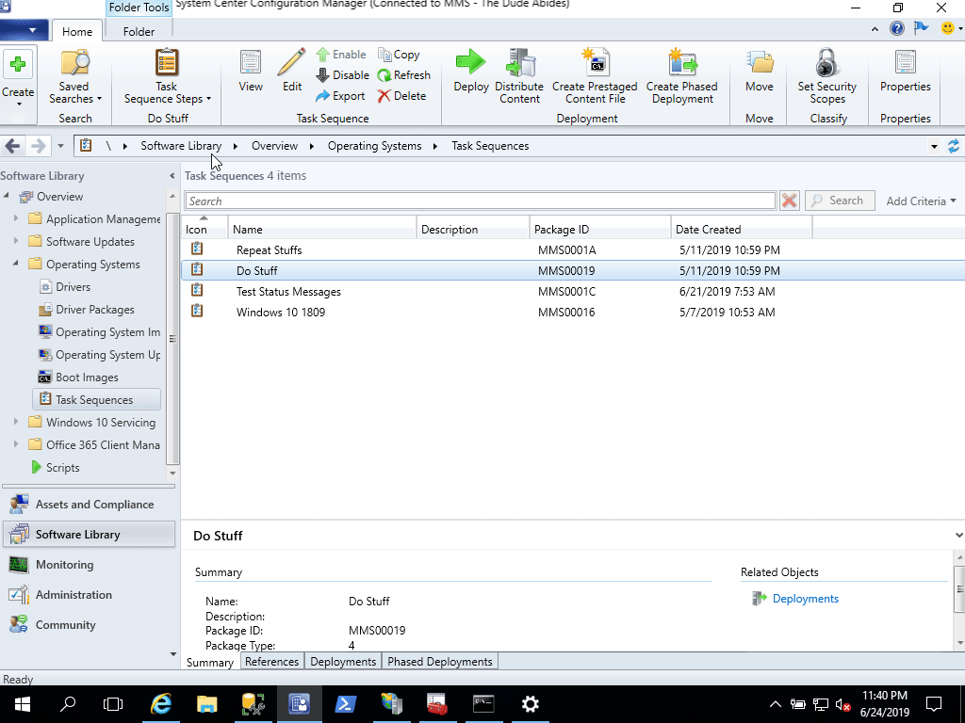Select the Repeat Stuffs task sequence
965x723 pixels.
click(572, 250)
